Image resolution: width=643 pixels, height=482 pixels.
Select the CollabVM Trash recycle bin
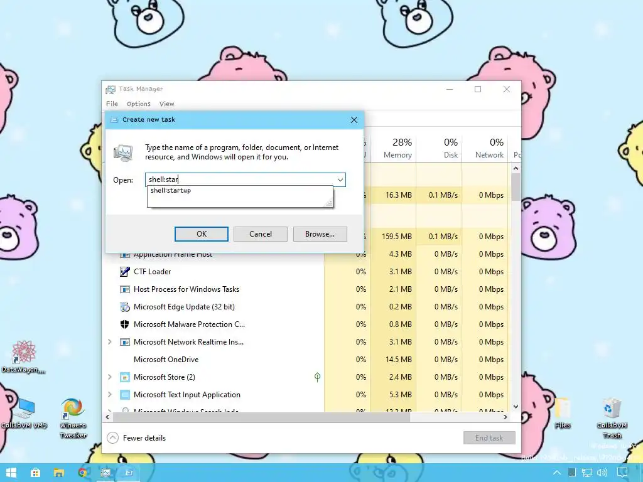click(612, 418)
